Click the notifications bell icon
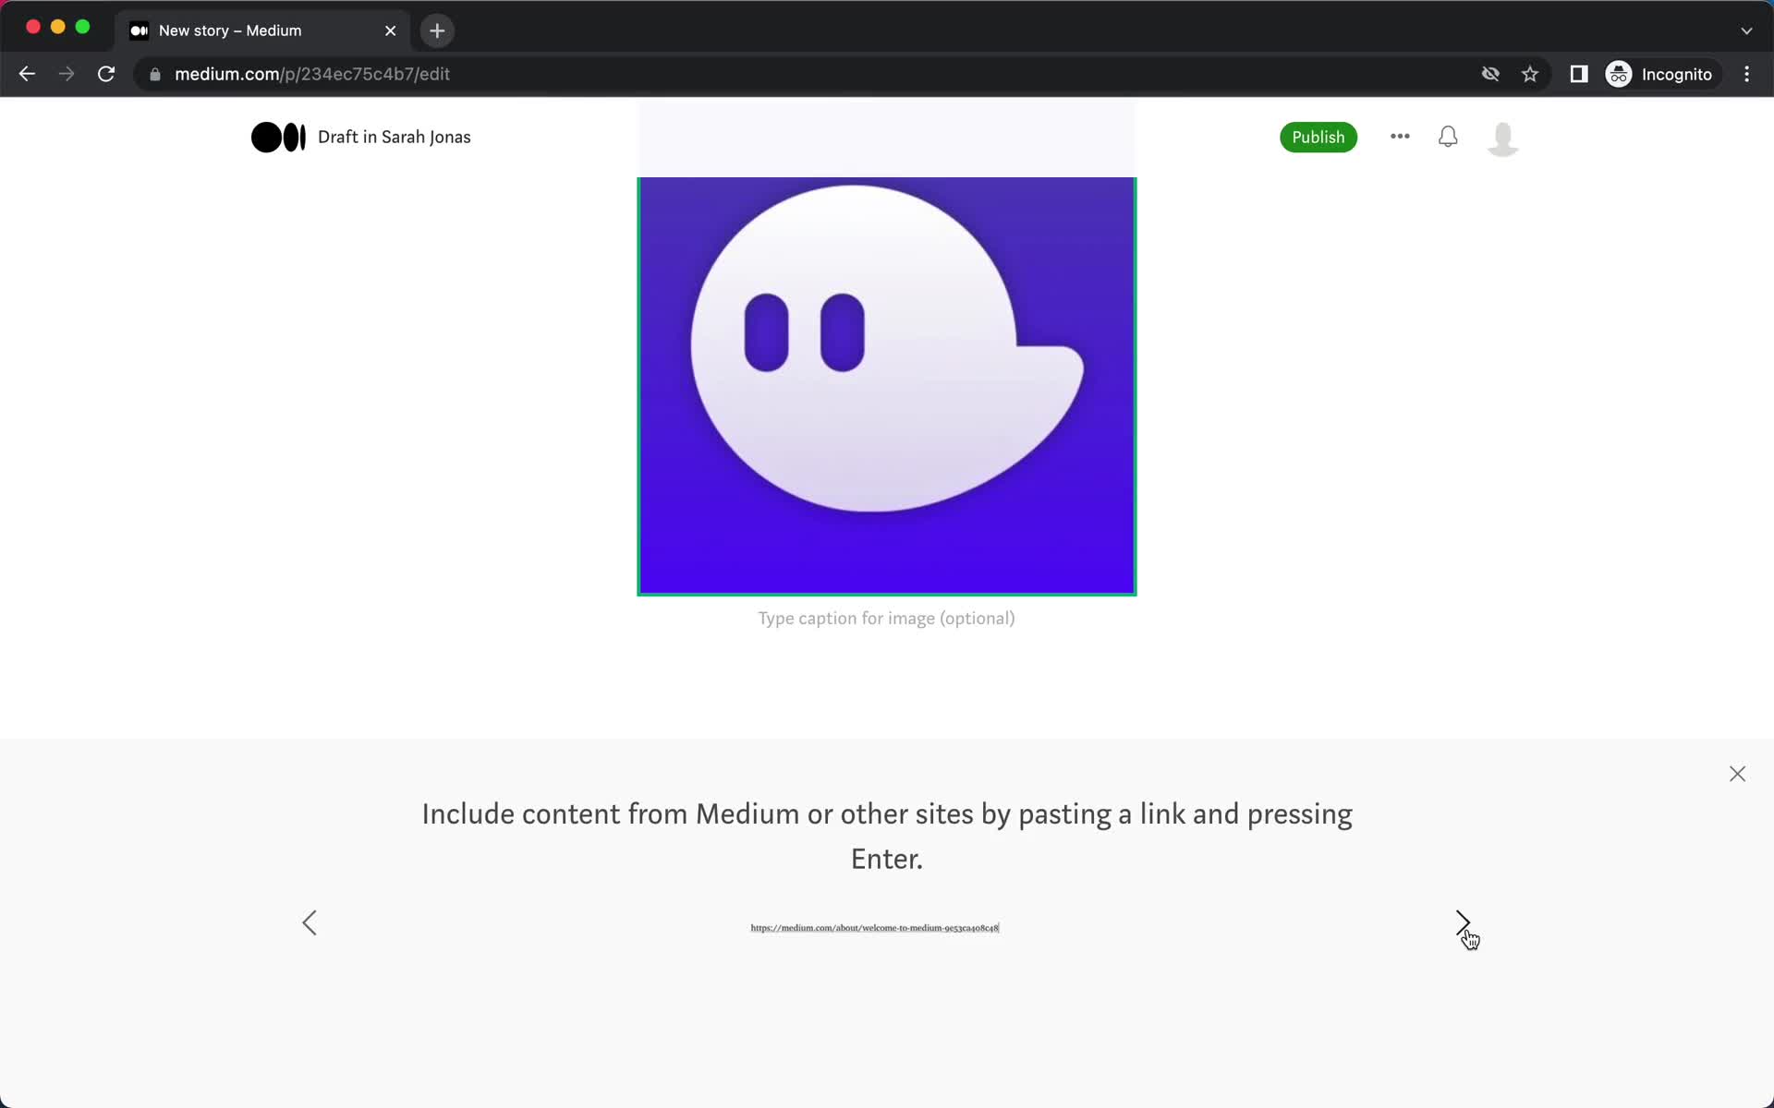1774x1108 pixels. pos(1449,137)
